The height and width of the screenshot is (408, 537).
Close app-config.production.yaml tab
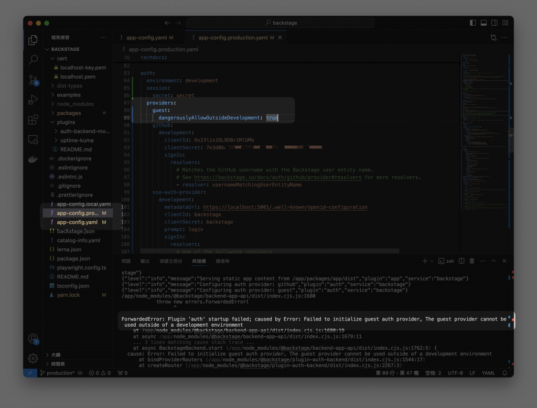[280, 37]
